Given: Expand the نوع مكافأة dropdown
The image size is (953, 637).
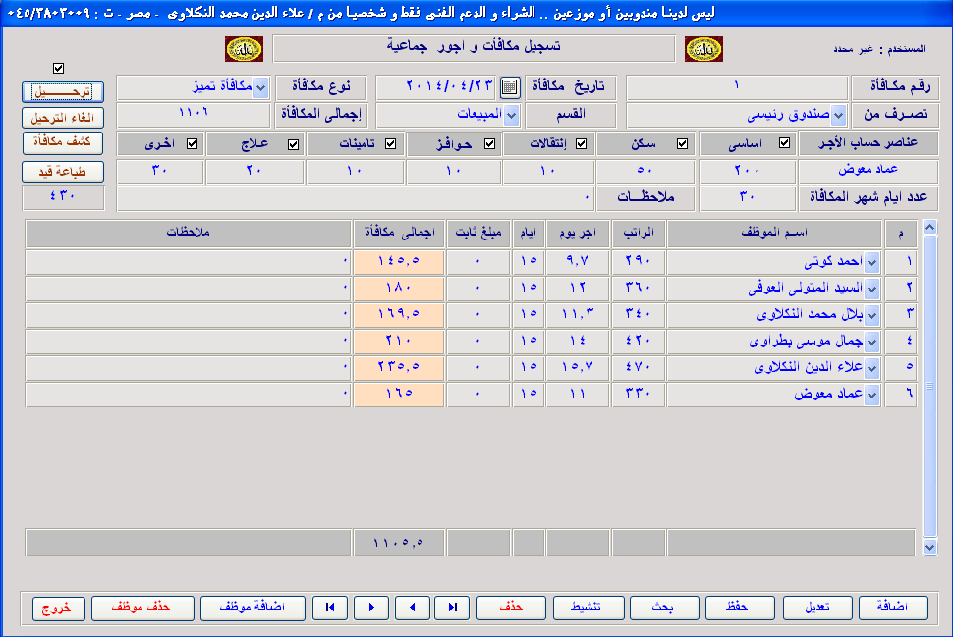Looking at the screenshot, I should click(260, 87).
